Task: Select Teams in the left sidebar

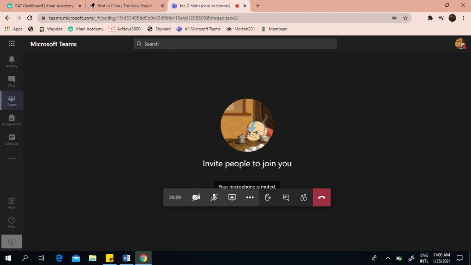Action: [12, 100]
